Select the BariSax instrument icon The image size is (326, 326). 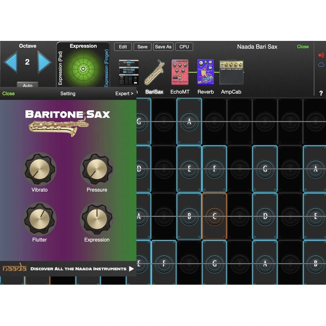pyautogui.click(x=155, y=72)
